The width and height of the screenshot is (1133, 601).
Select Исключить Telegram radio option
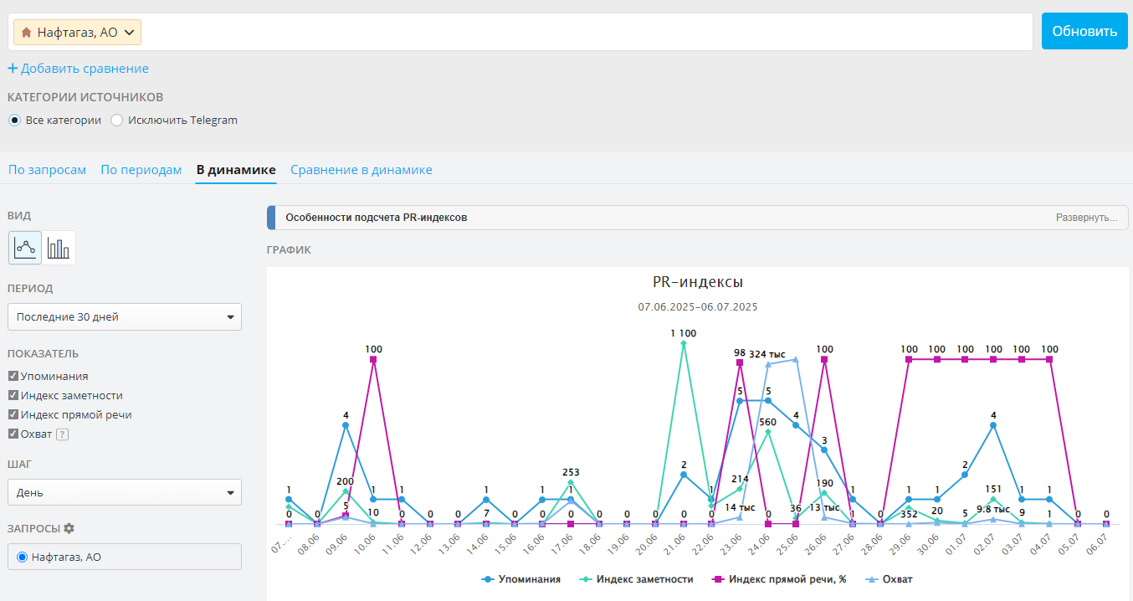coord(117,121)
